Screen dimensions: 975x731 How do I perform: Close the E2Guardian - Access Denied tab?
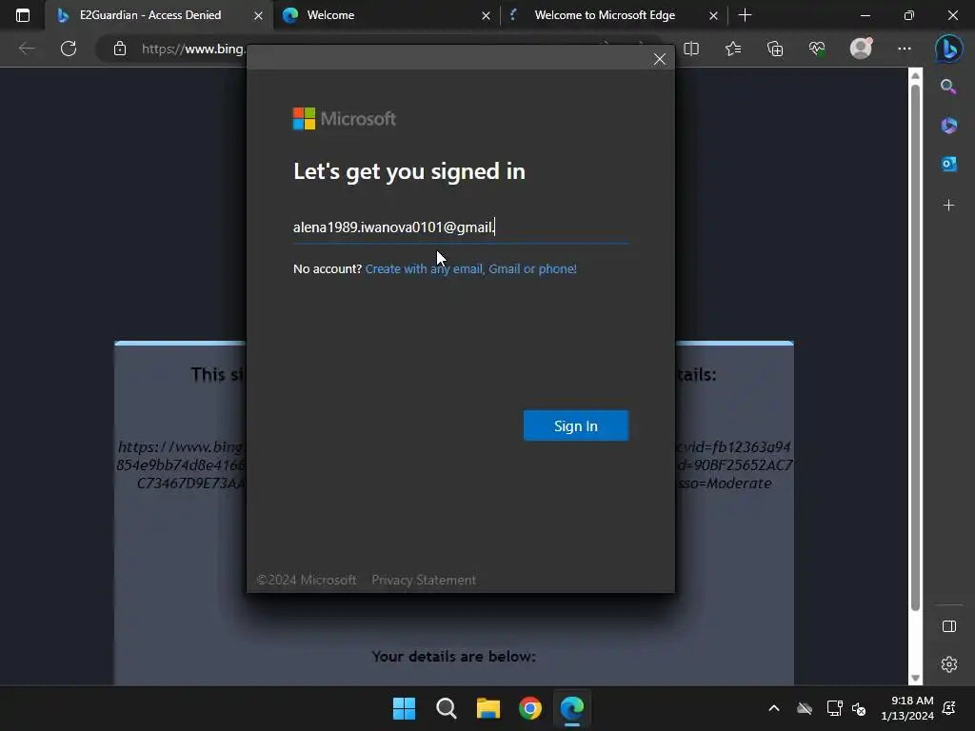point(258,15)
